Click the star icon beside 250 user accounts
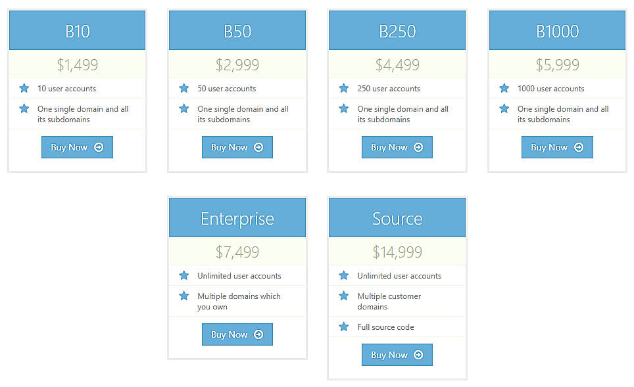Screen dimensions: 634x387 click(344, 87)
